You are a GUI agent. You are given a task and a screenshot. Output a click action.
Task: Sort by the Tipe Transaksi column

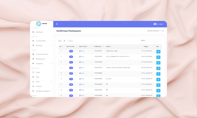(71, 47)
